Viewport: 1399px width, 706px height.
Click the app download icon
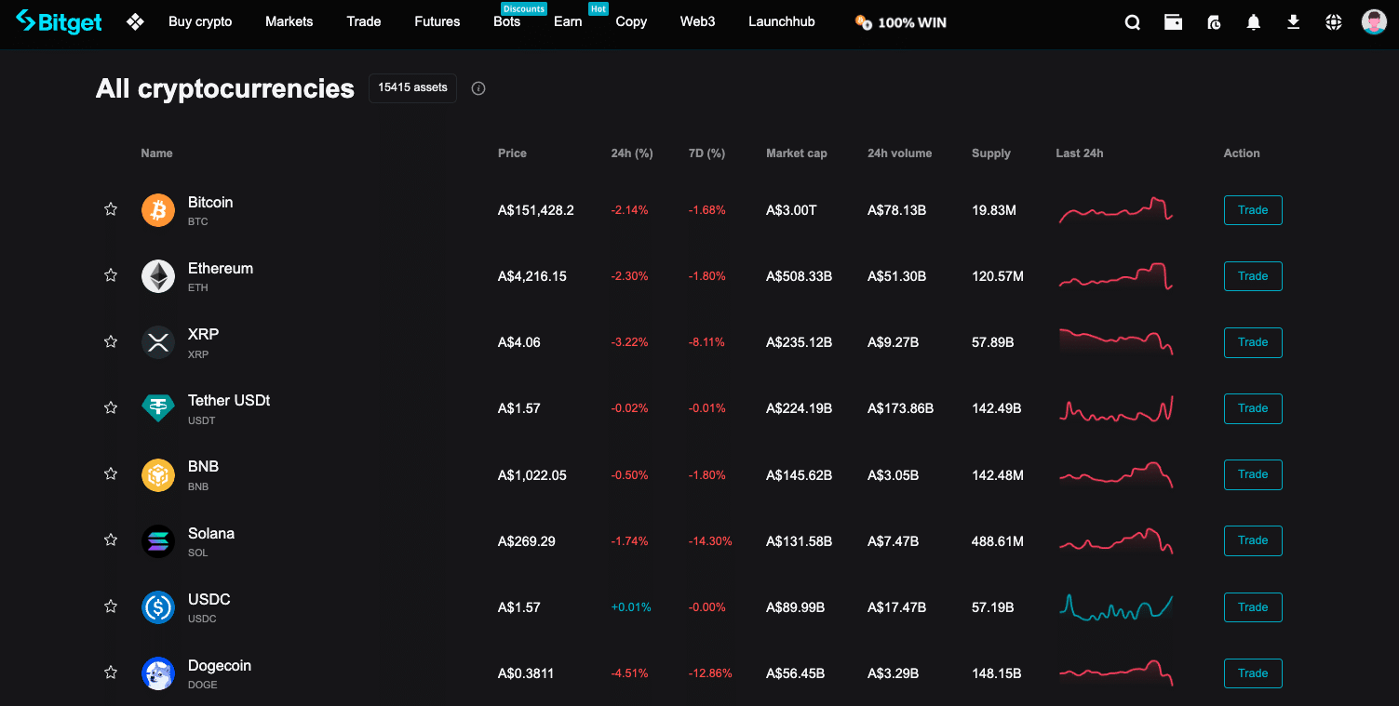coord(1293,21)
